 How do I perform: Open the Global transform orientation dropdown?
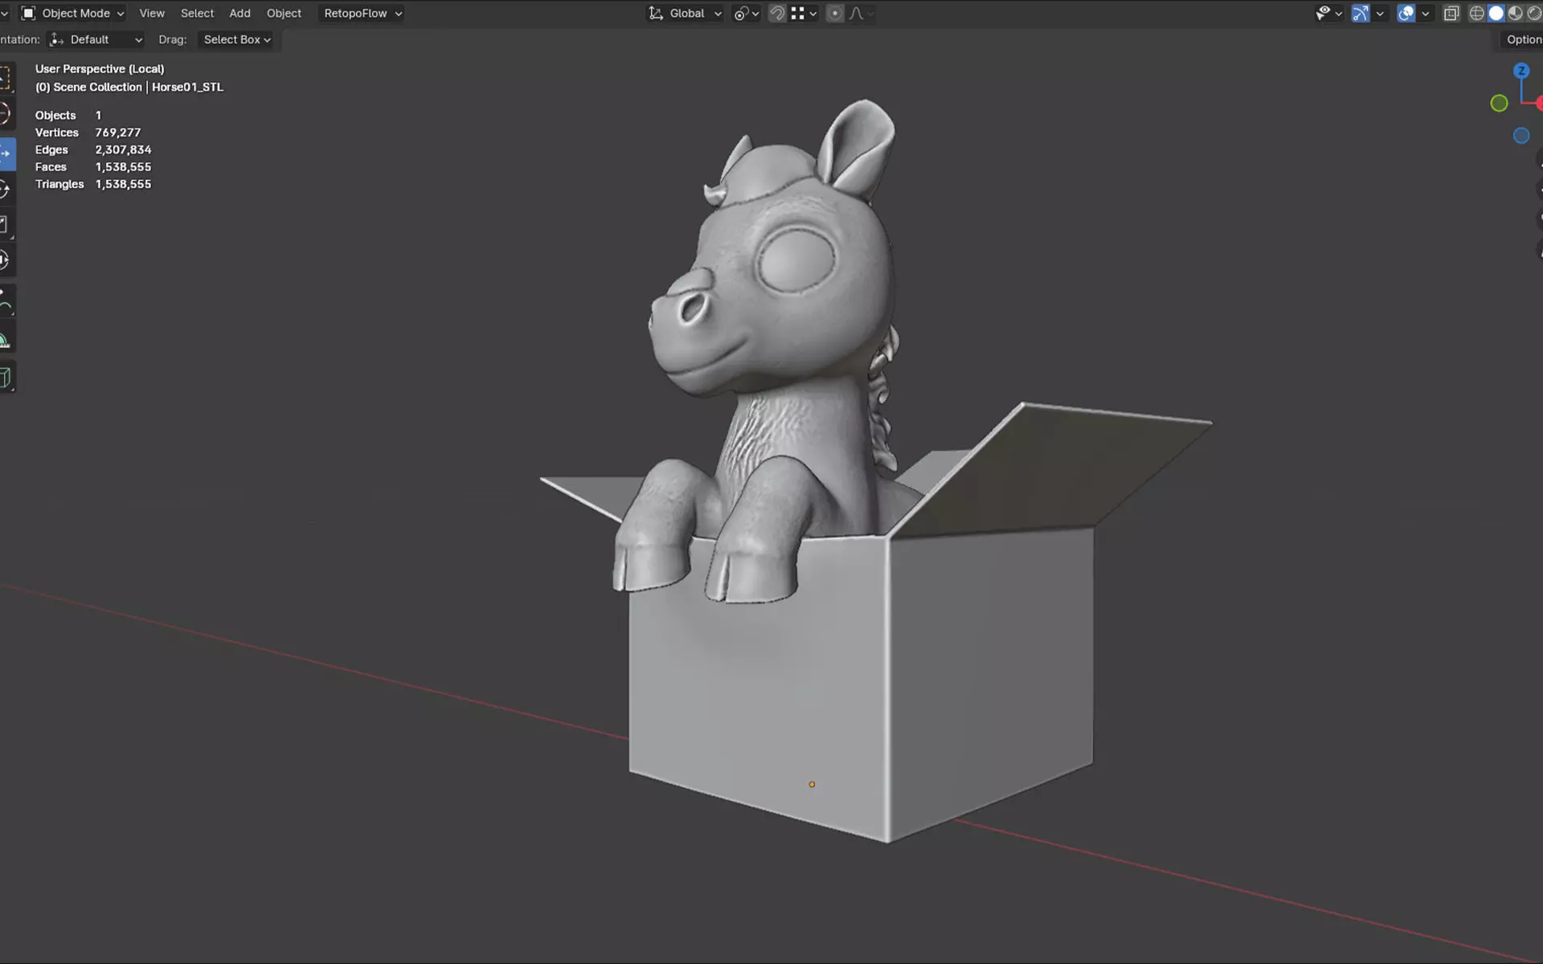(686, 14)
